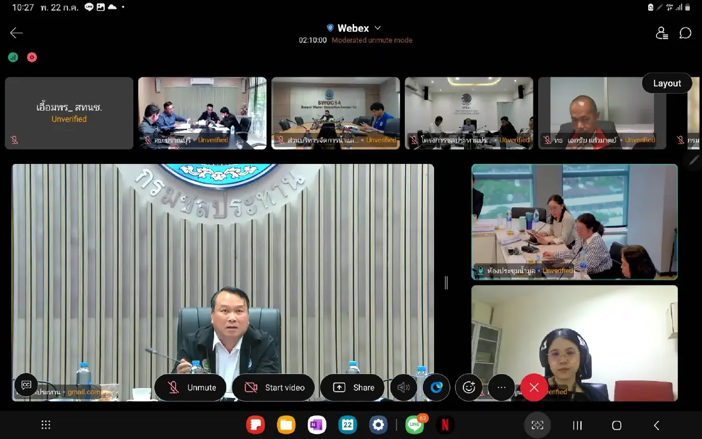Screen dimensions: 702x439
Task: Go back using the left arrow
Action: click(x=16, y=33)
